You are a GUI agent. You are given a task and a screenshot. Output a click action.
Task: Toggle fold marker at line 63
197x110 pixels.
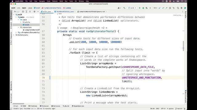pos(50,53)
